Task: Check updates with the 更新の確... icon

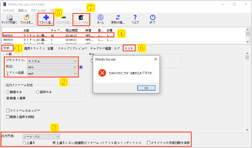Action: pyautogui.click(x=118, y=19)
